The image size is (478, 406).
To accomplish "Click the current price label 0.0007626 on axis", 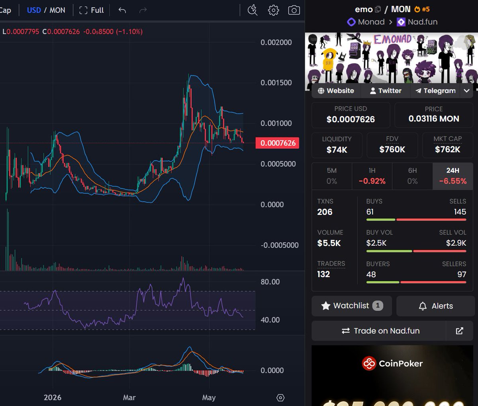I will click(277, 143).
